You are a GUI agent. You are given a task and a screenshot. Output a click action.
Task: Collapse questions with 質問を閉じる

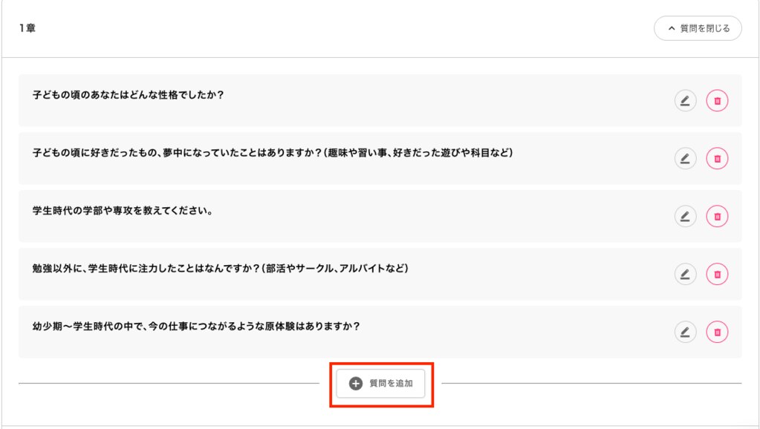(698, 28)
